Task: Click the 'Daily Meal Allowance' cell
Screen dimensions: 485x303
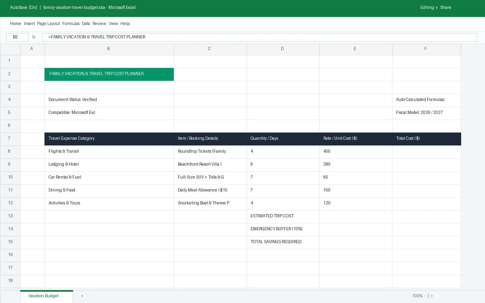Action: click(x=210, y=191)
